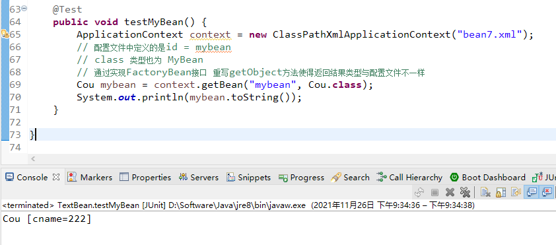Click the testMyBean method name

tap(154, 22)
